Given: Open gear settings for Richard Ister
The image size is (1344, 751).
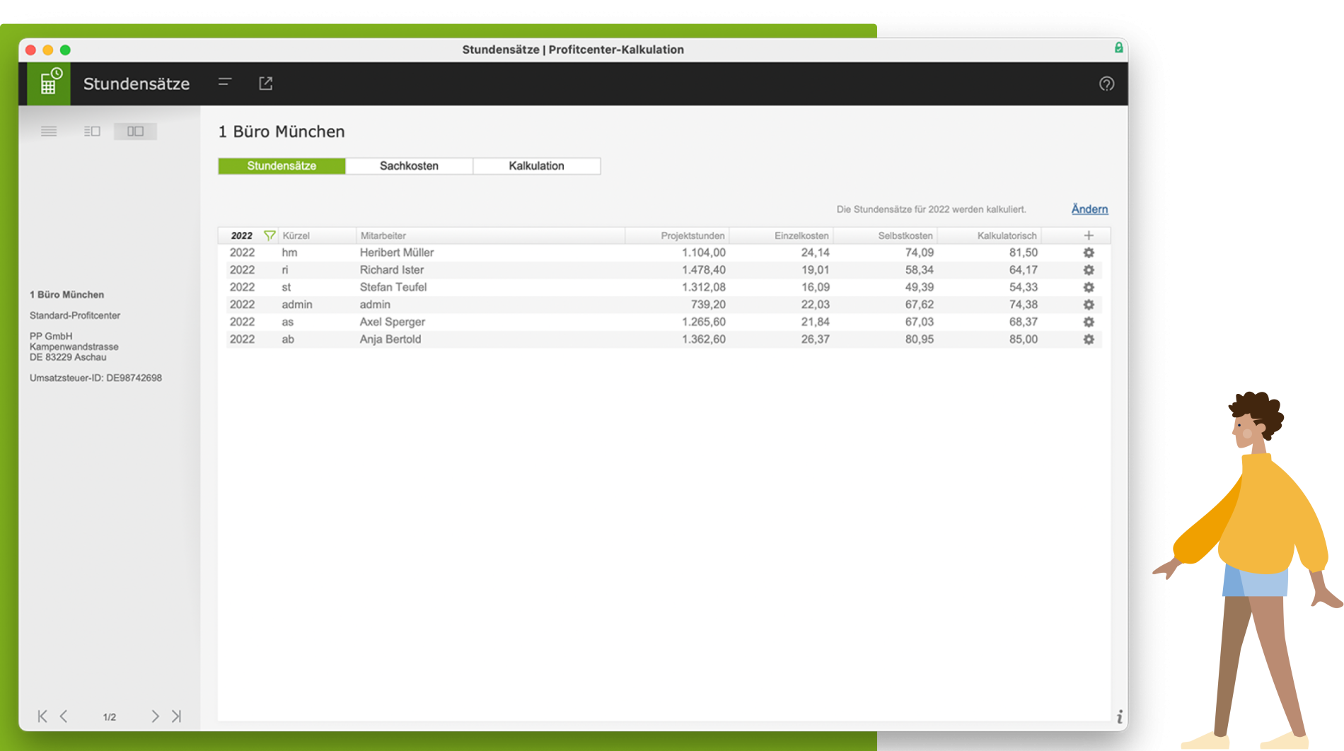Looking at the screenshot, I should (1089, 270).
